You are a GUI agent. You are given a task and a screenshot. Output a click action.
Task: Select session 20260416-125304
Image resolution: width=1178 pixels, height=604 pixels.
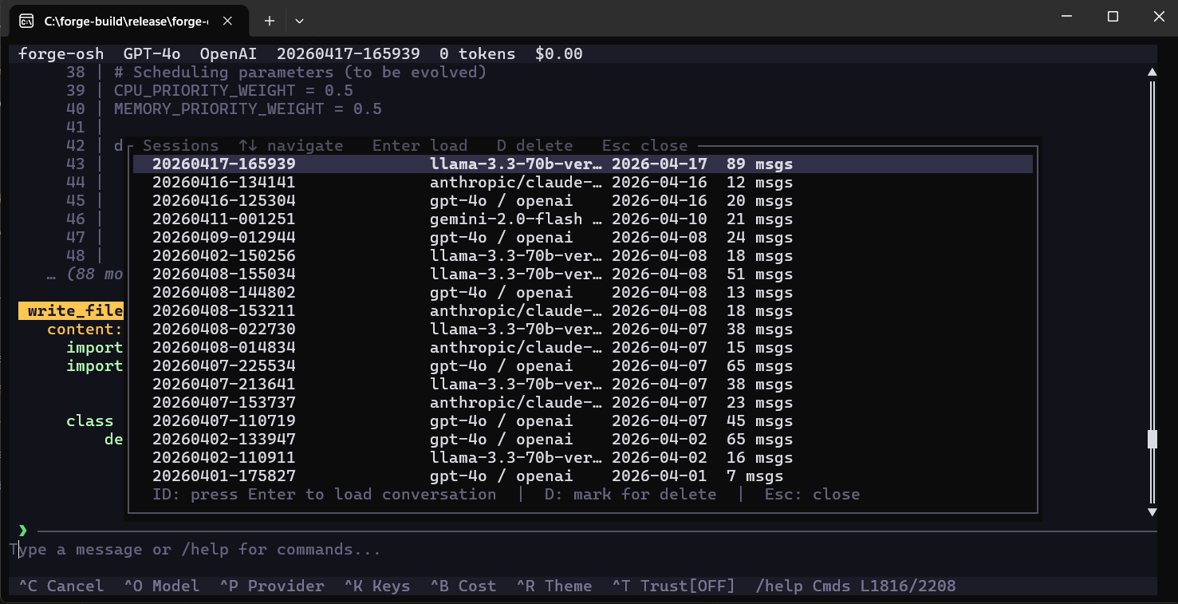(x=582, y=201)
